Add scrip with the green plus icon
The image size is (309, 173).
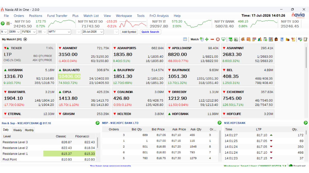click(207, 39)
